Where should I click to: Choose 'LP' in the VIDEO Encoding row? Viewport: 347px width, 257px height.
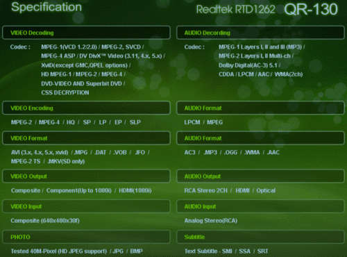(x=103, y=122)
